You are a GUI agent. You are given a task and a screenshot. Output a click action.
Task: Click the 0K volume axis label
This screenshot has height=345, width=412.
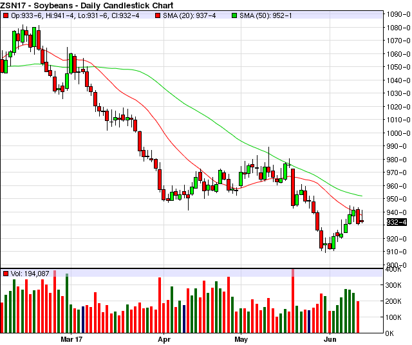tap(390, 333)
